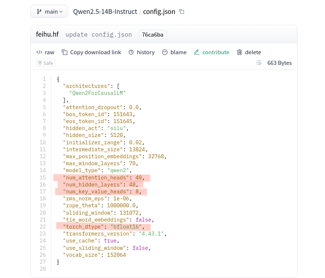Click the "num_key_value_heads" key
The image size is (325, 278).
click(x=96, y=192)
